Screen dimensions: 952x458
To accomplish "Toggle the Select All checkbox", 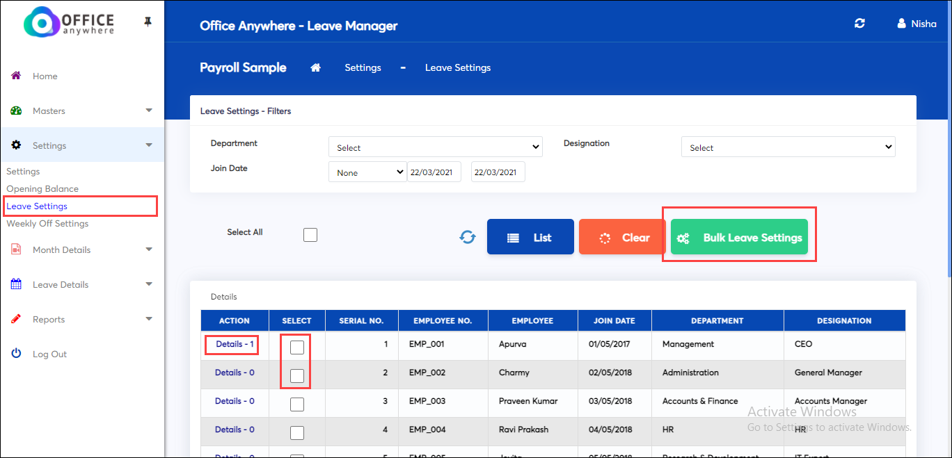I will coord(310,235).
